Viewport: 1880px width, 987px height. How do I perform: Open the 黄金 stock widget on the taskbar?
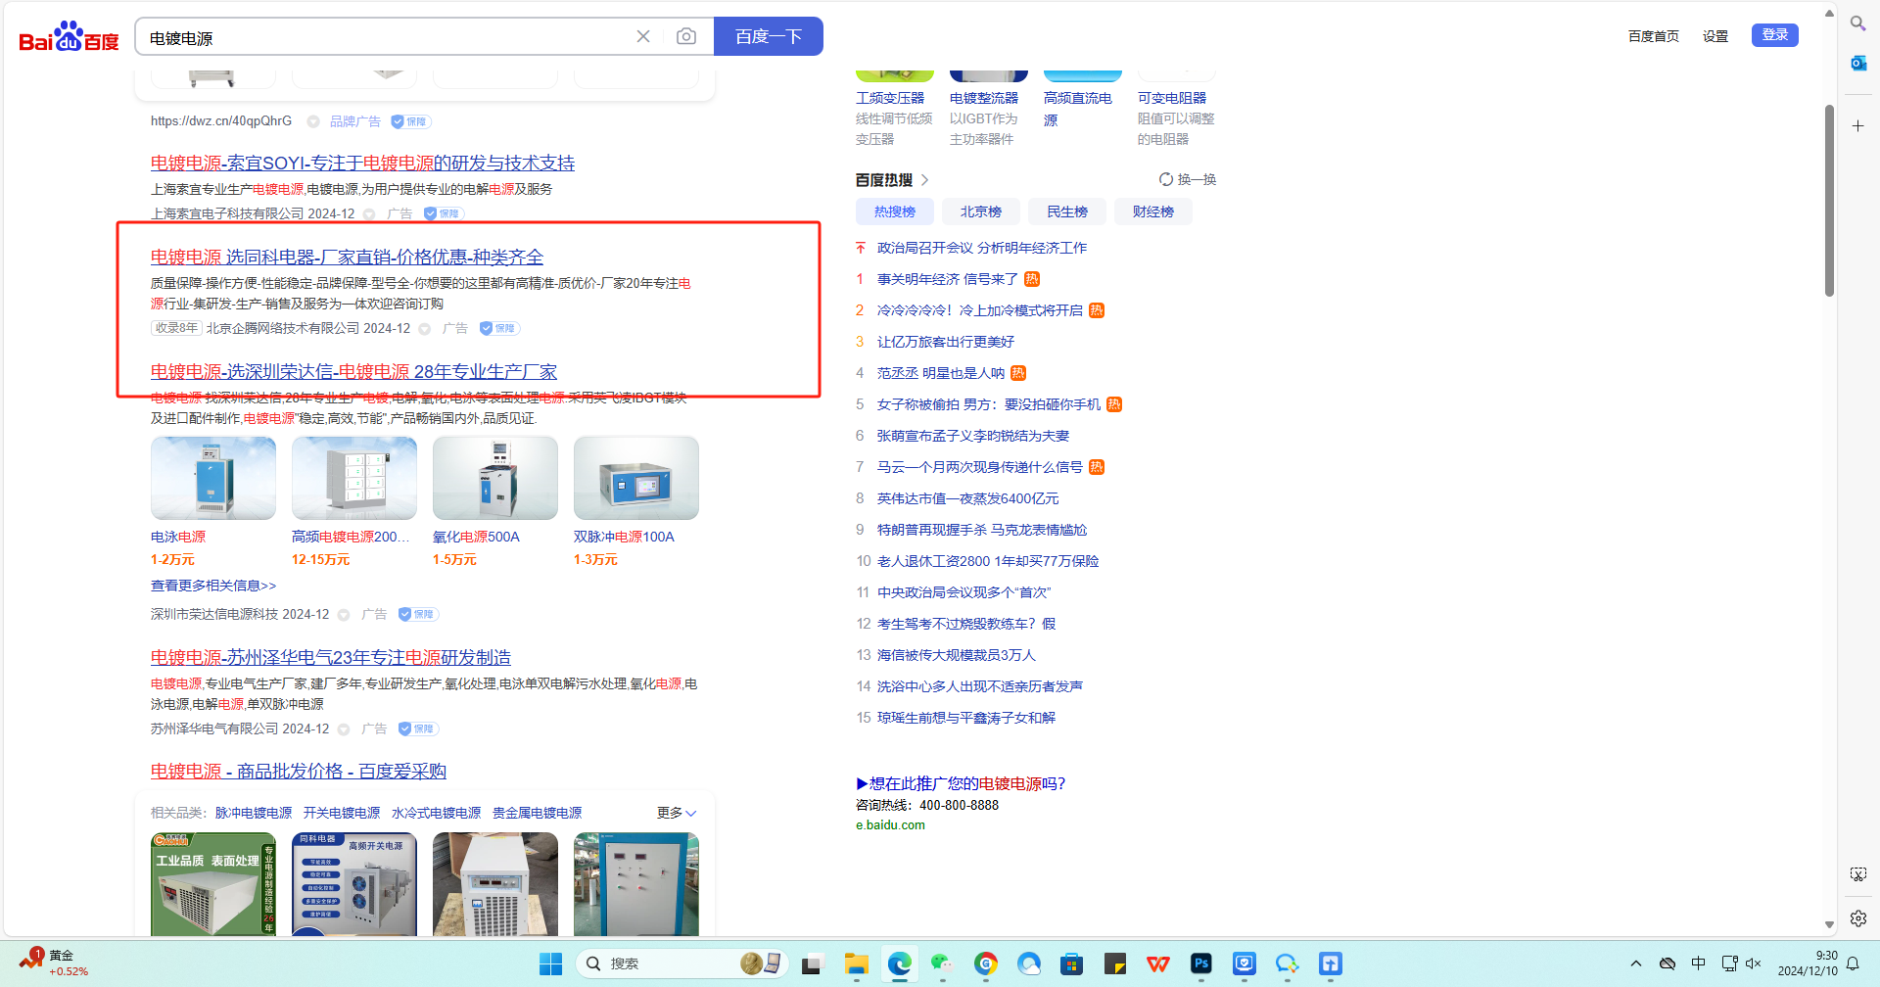(54, 963)
